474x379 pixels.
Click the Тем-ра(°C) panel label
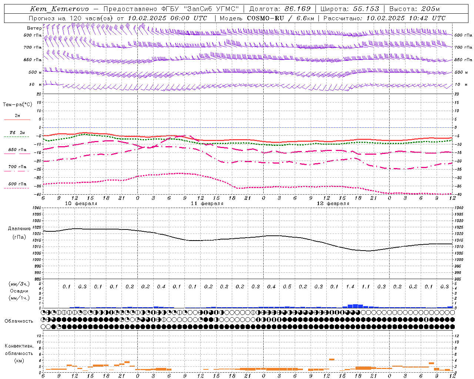[x=17, y=105]
